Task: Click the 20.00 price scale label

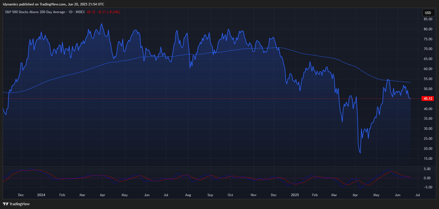Action: 428,149
